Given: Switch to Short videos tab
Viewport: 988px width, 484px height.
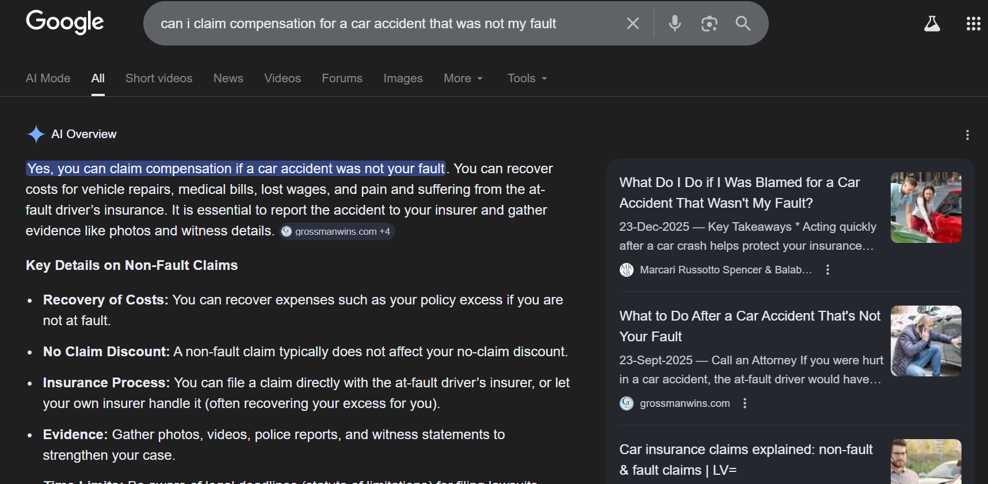Looking at the screenshot, I should (159, 78).
